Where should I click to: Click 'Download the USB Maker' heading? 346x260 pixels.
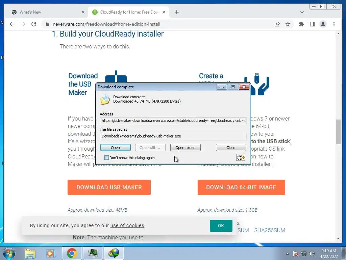pyautogui.click(x=83, y=84)
